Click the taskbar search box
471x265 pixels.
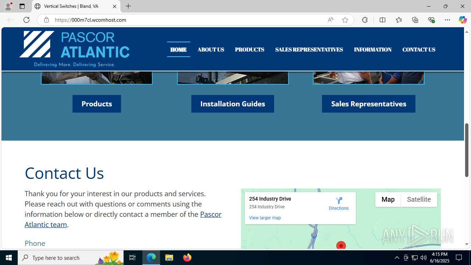(71, 258)
